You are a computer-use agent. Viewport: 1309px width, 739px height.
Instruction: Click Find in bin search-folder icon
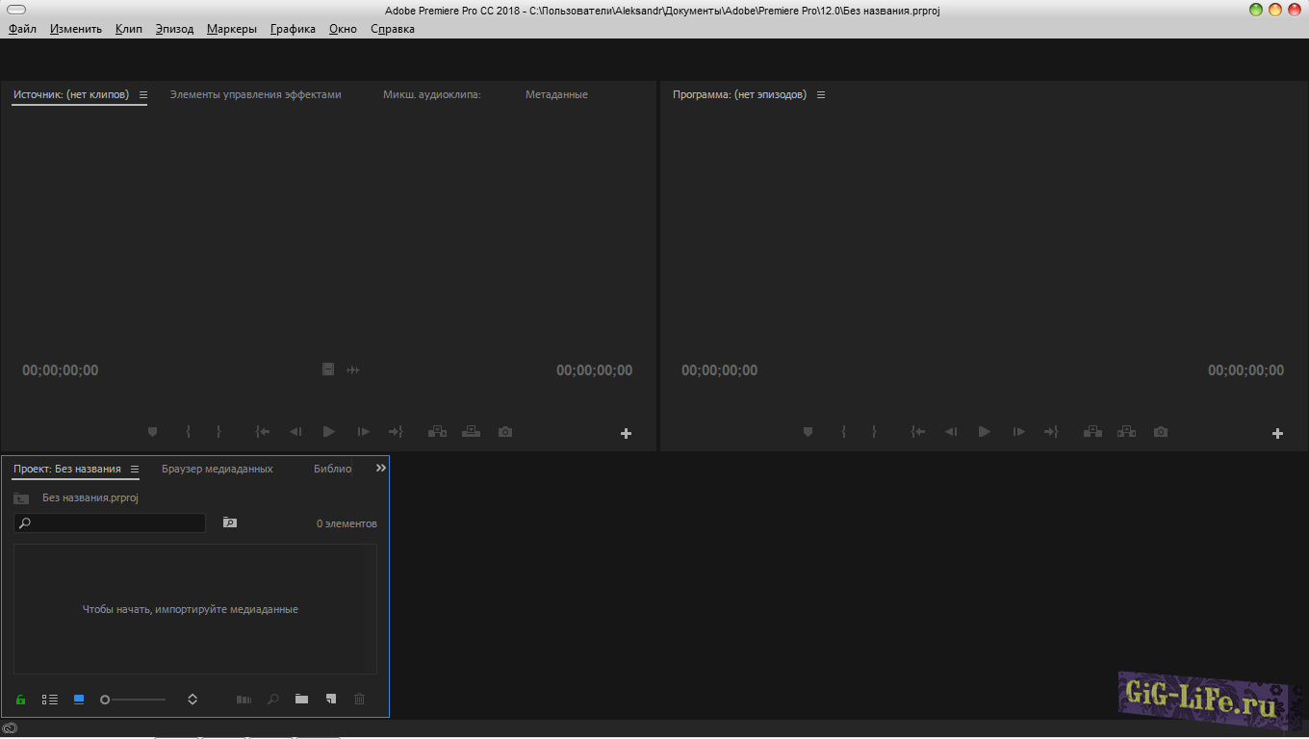click(x=229, y=522)
